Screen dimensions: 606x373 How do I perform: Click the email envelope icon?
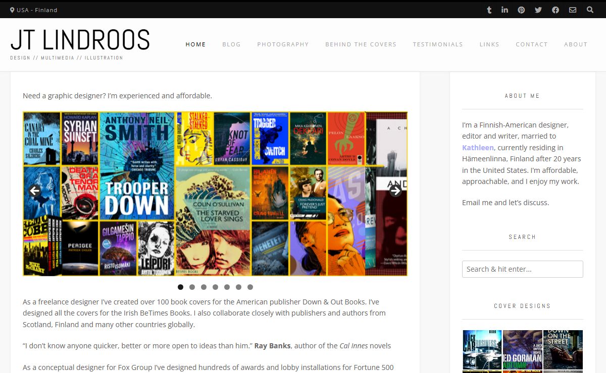(573, 10)
